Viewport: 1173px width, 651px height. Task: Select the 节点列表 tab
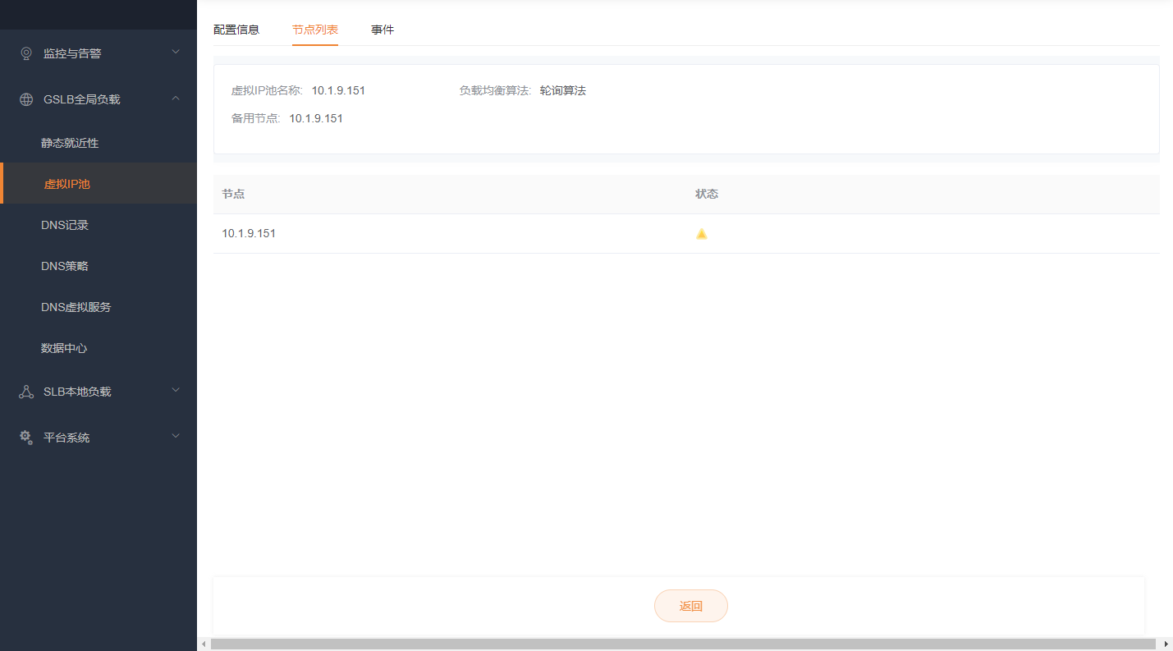tap(315, 30)
